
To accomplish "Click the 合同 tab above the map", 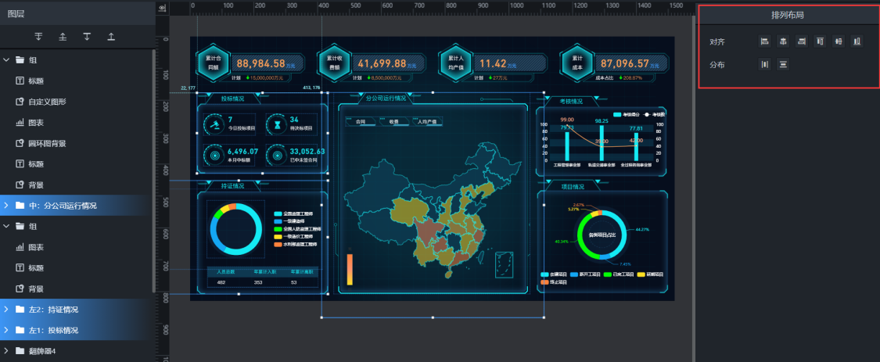I will click(361, 122).
